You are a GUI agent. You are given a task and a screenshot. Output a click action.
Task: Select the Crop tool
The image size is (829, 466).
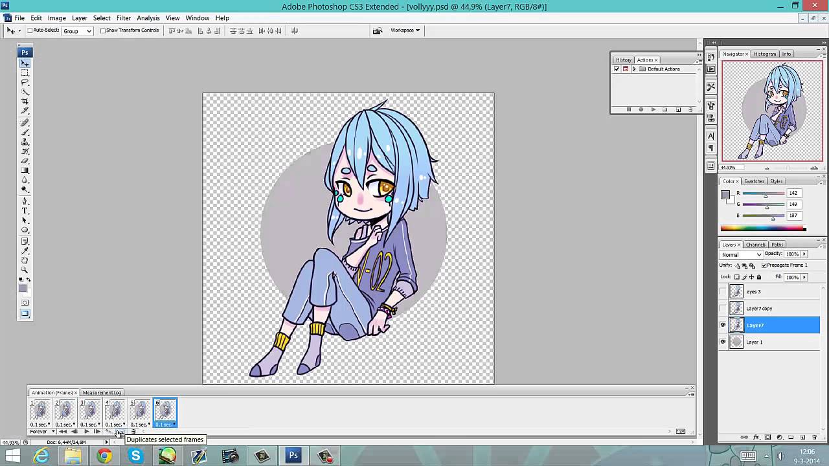pos(25,101)
